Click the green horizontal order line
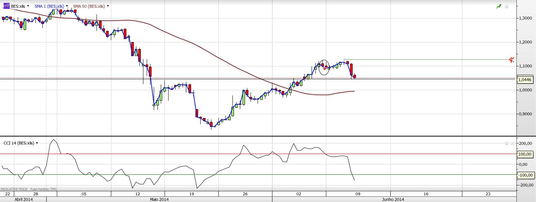 425,59
